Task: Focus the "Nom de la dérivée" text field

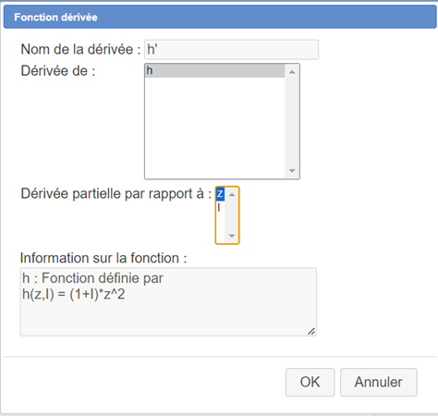Action: [x=231, y=50]
